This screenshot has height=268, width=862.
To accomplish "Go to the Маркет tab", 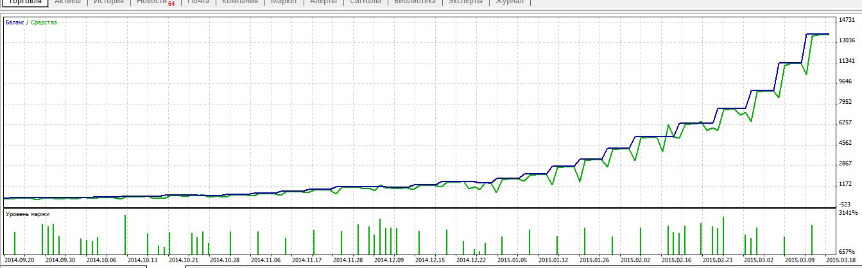I will pos(284,2).
